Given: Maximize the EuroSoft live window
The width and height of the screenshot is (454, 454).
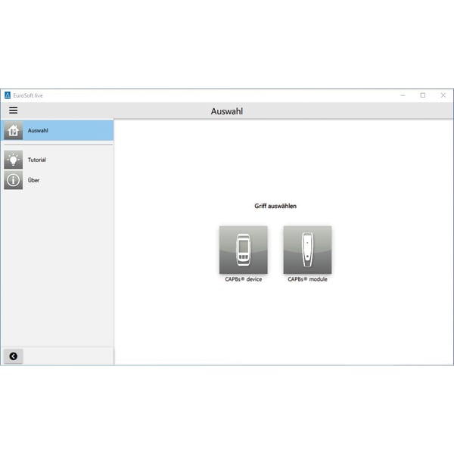Looking at the screenshot, I should pyautogui.click(x=422, y=95).
